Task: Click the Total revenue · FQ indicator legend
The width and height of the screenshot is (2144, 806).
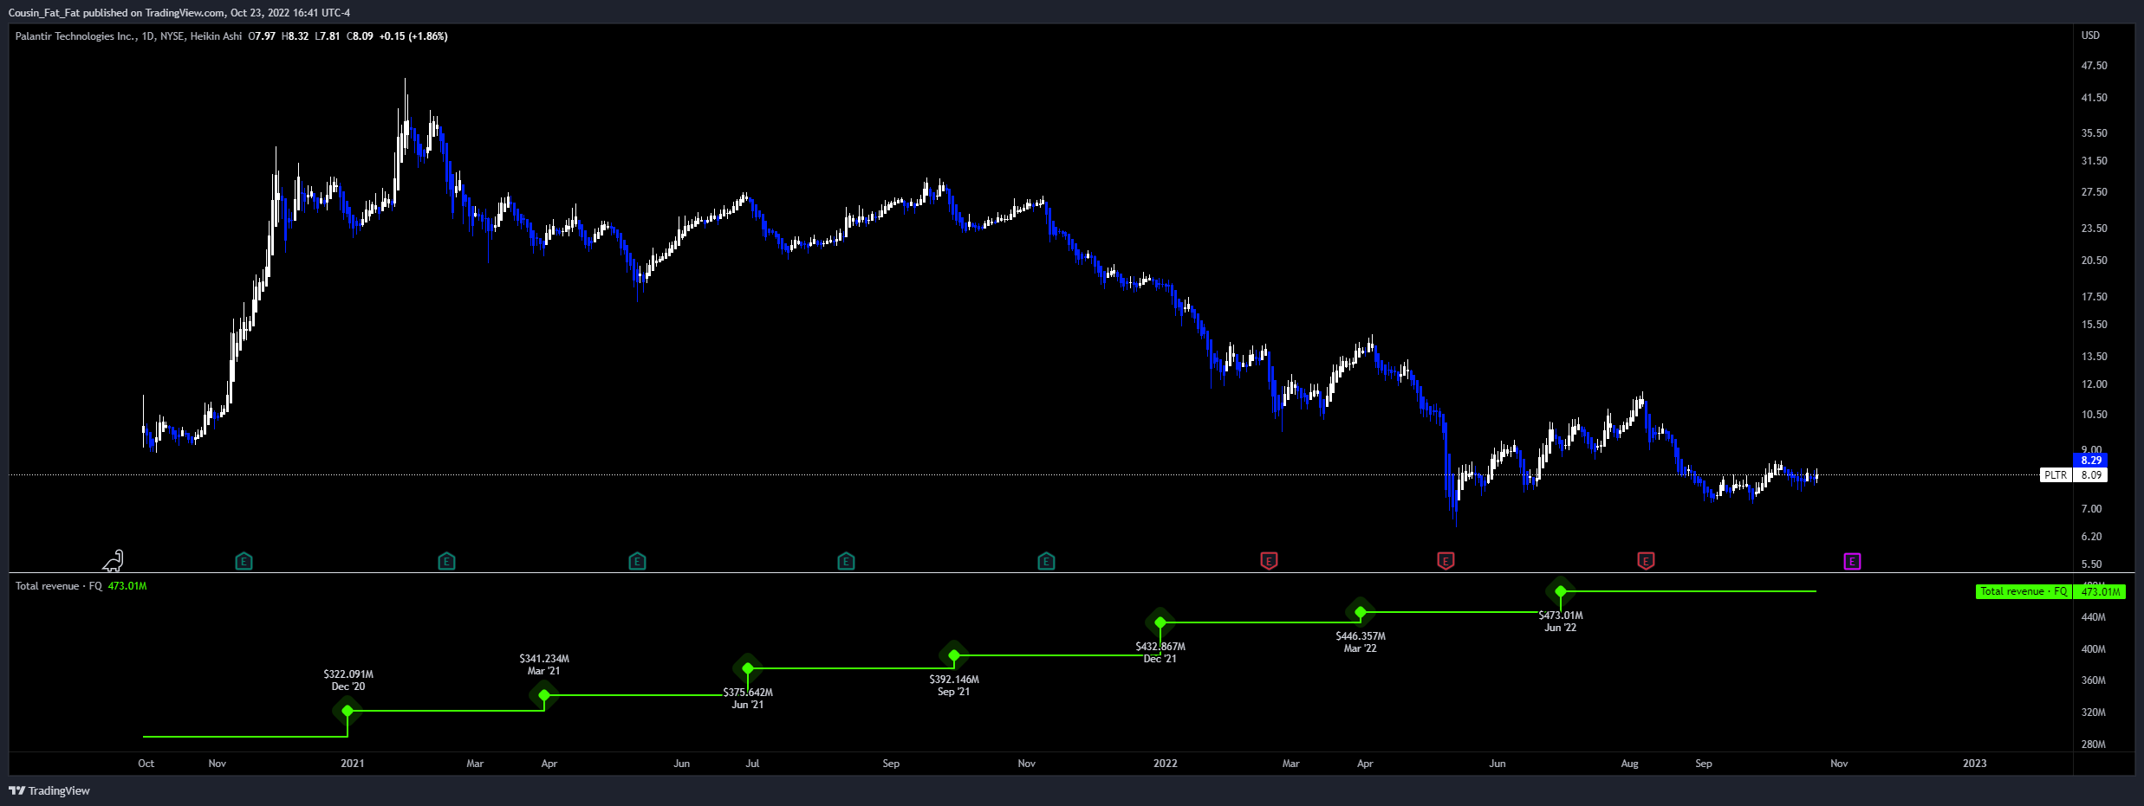Action: [x=59, y=586]
